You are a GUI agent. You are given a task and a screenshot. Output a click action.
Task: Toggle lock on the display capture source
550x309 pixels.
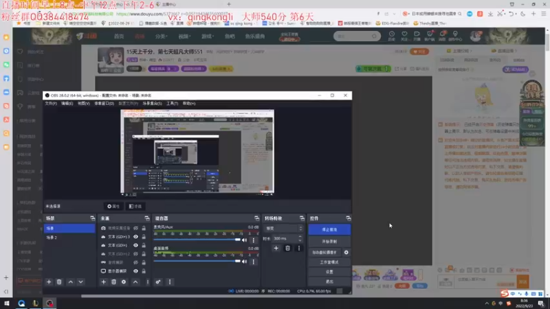pyautogui.click(x=144, y=271)
